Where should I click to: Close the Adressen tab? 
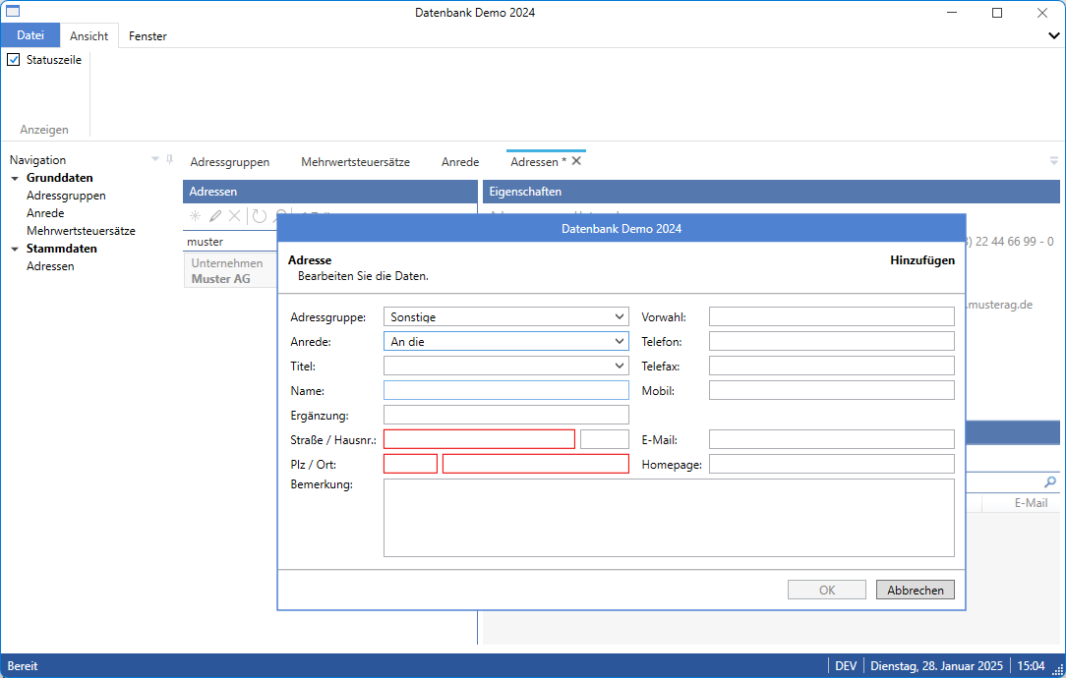point(576,161)
